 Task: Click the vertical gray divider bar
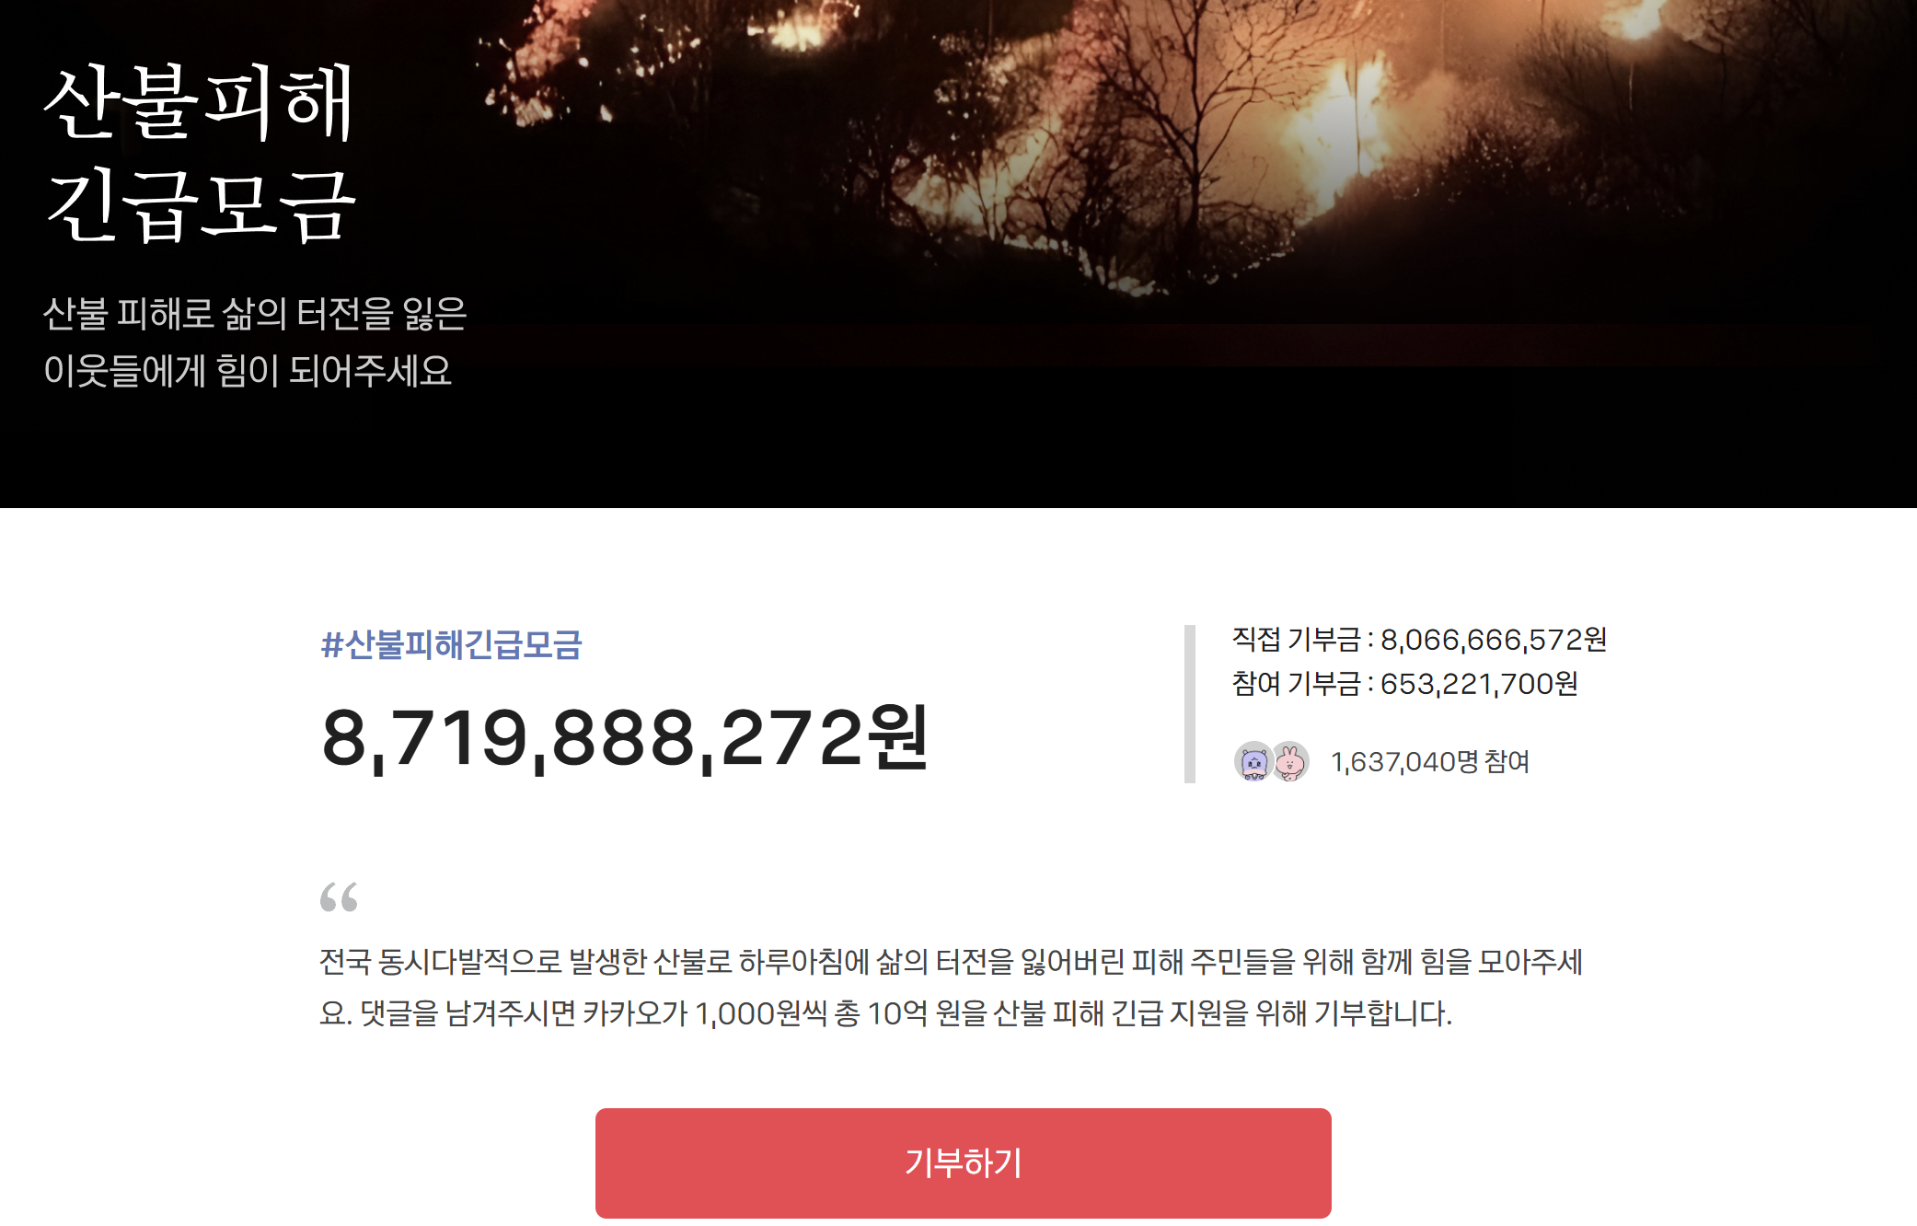click(x=1189, y=704)
